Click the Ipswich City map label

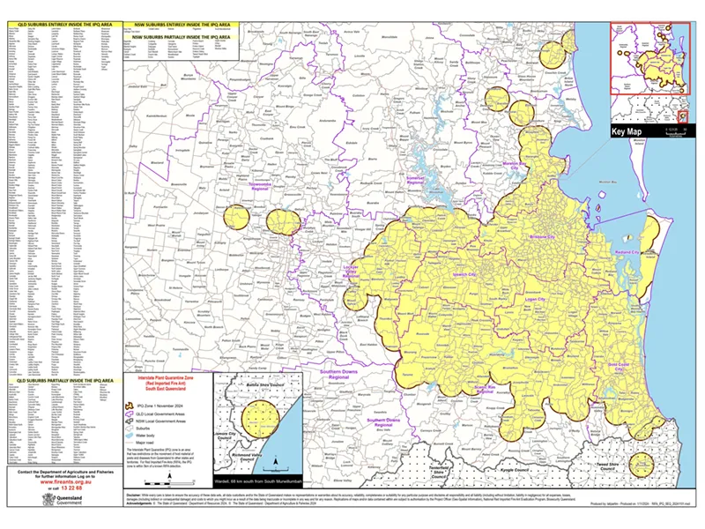[x=463, y=275]
